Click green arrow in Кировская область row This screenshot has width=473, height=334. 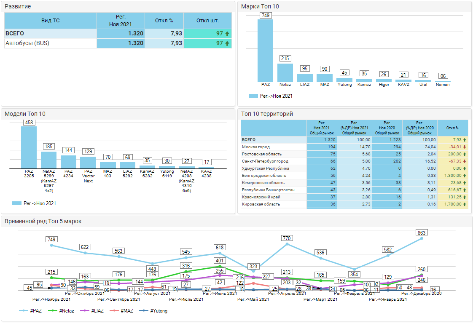[x=464, y=204]
